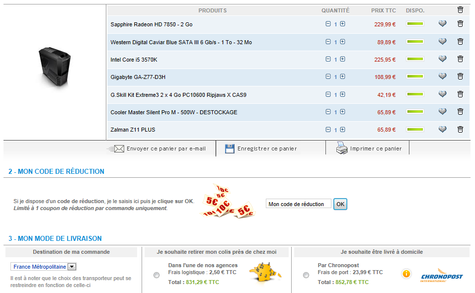Increase quantity of Sapphire Radeon HD 7850
Viewport: 475px width, 293px height.
pyautogui.click(x=343, y=24)
